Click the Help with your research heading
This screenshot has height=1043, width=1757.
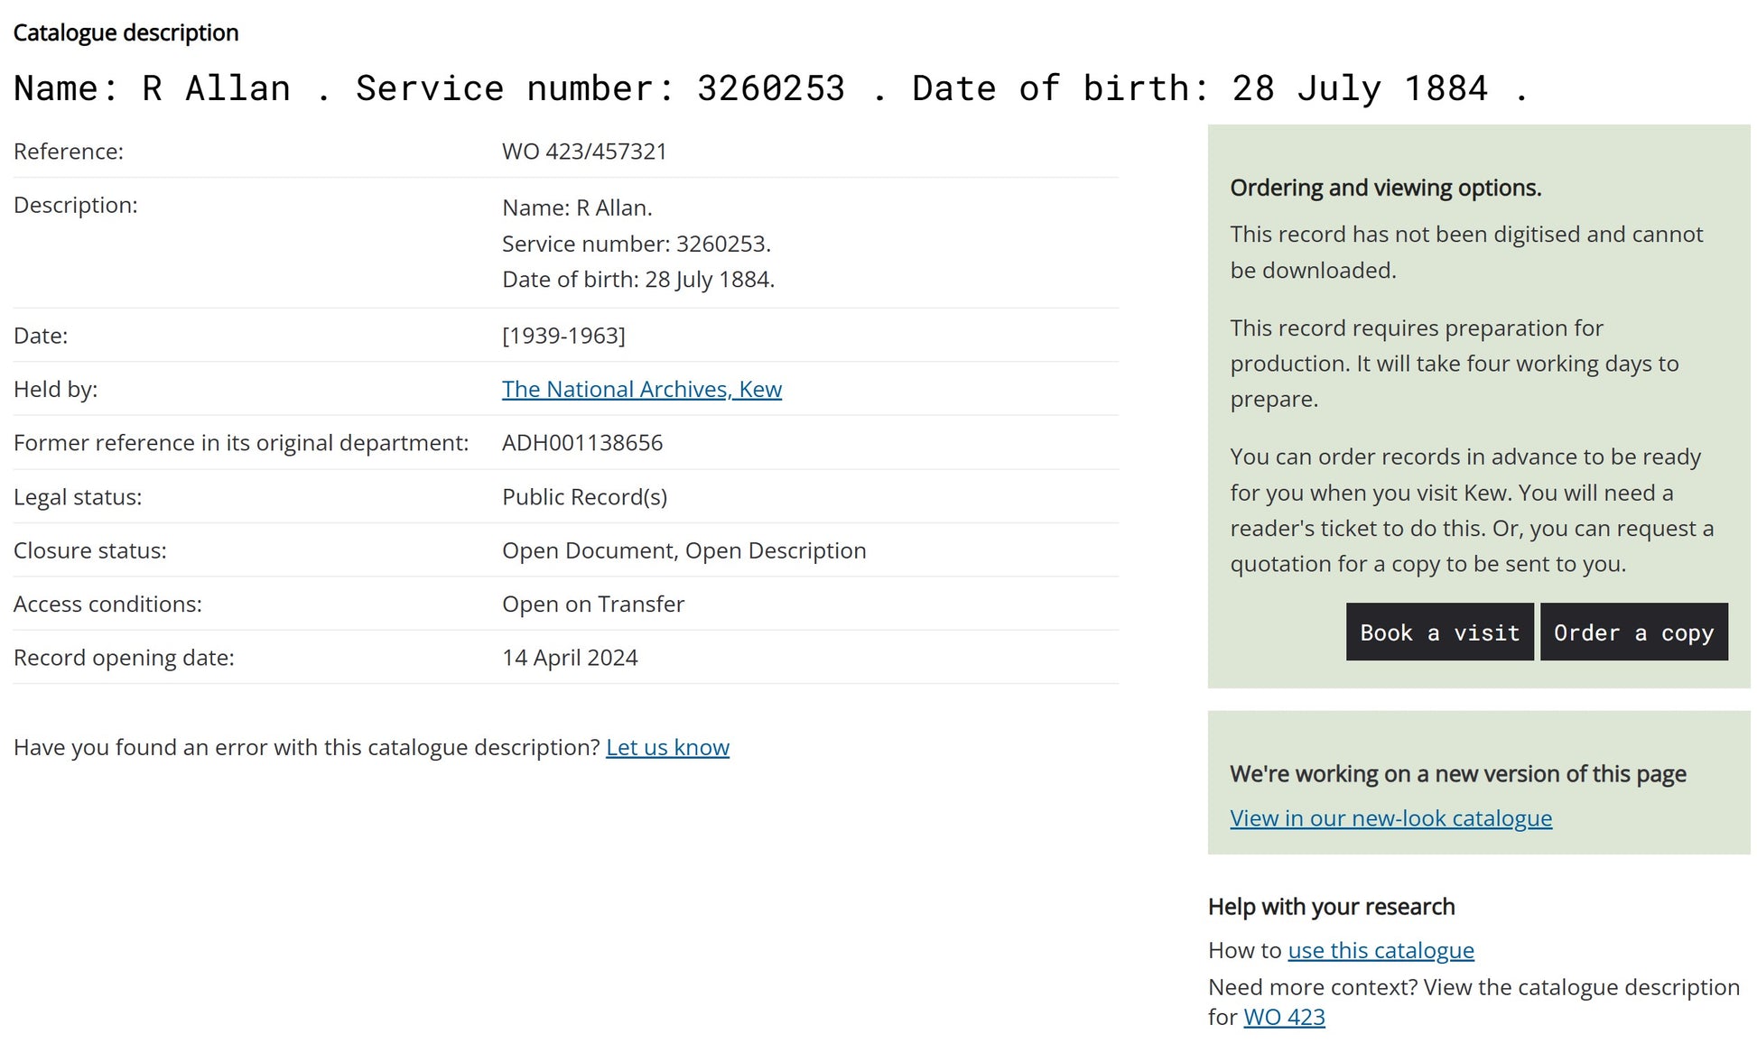coord(1331,907)
